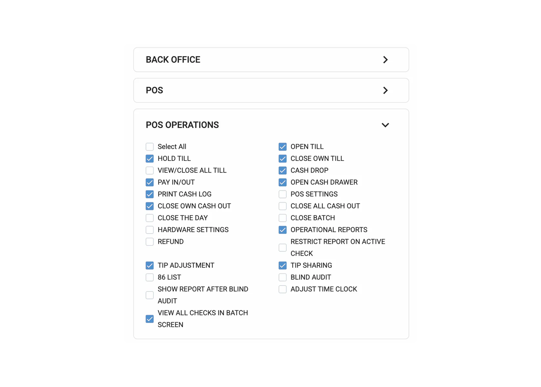Disable the Cash Drop permission
This screenshot has width=541, height=387.
[282, 170]
